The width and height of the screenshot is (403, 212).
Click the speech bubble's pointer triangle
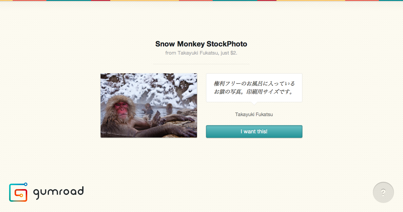click(x=254, y=103)
